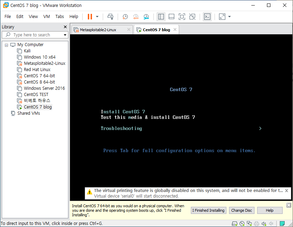Select CentOS 8 64-bit VM
293x227 pixels.
(x=40, y=82)
